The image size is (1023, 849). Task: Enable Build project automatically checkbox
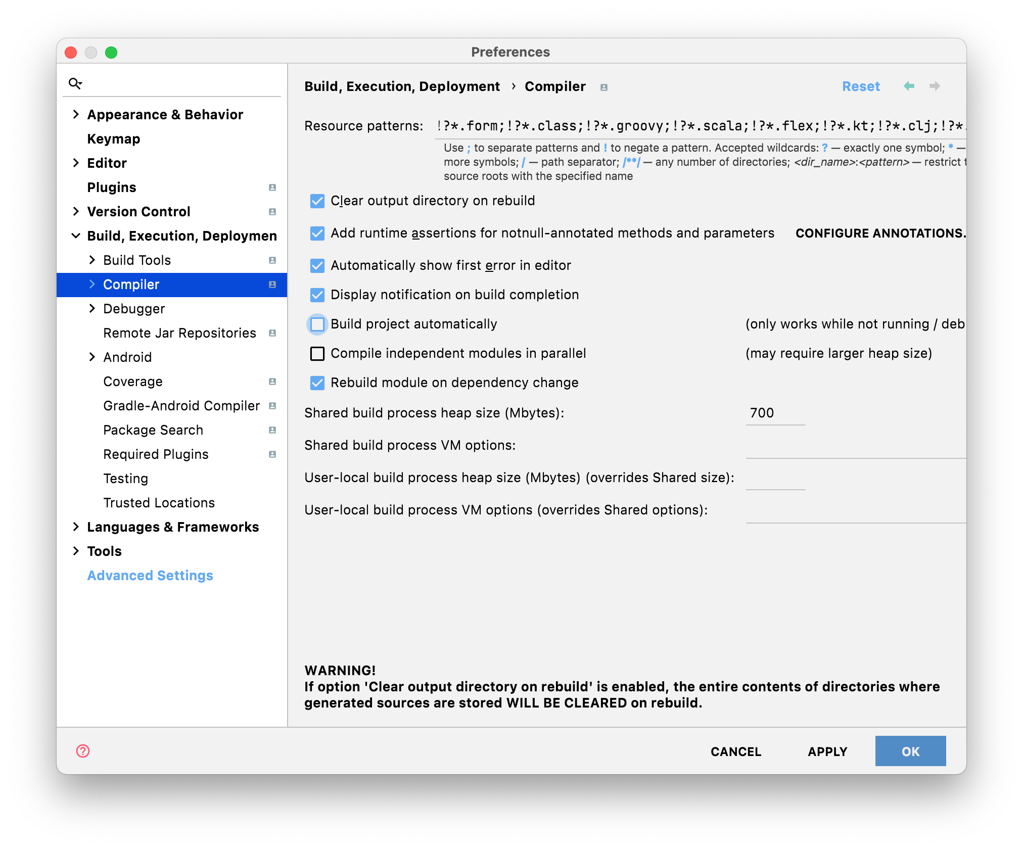click(x=317, y=324)
